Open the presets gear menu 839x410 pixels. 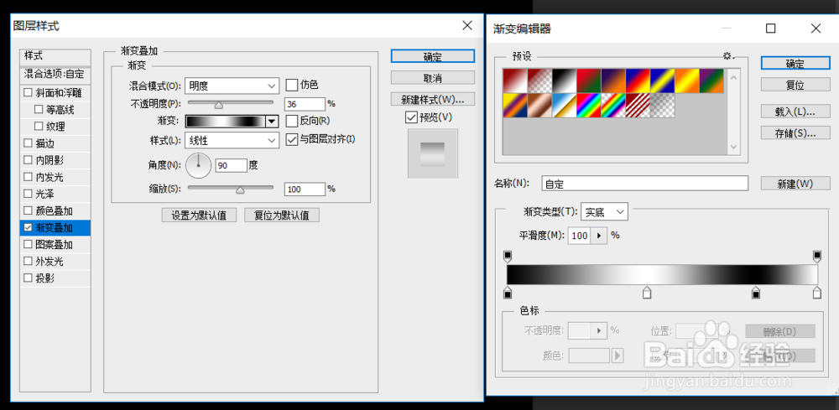727,55
